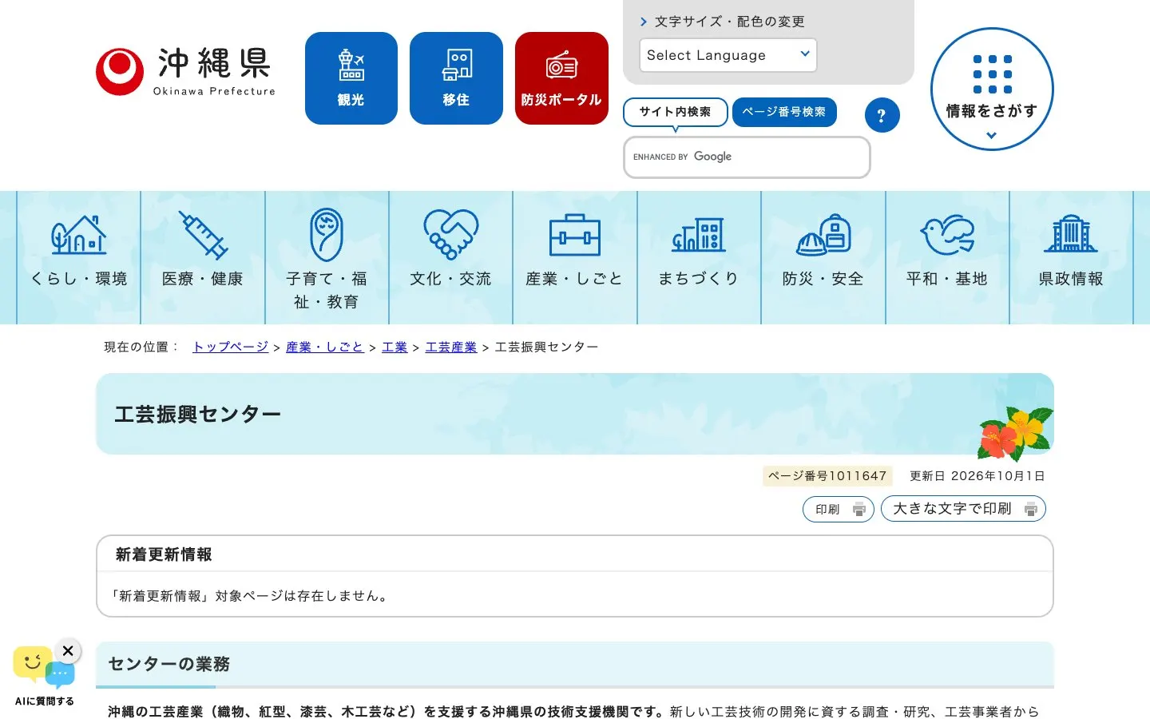
Task: Open the くらし・環境 house icon menu
Action: point(79,257)
